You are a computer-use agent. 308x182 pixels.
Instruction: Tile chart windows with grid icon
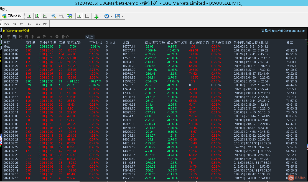69,16
